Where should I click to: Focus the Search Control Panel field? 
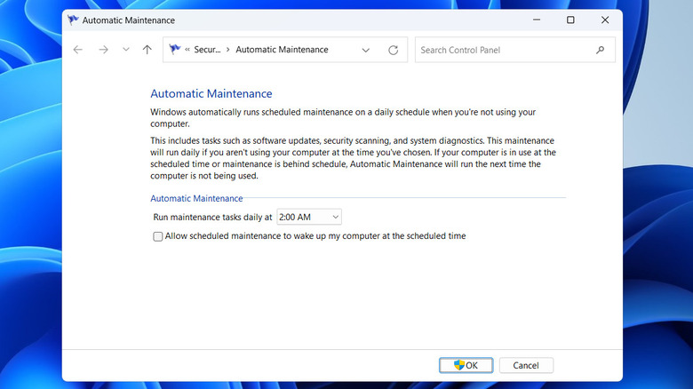[x=505, y=51]
